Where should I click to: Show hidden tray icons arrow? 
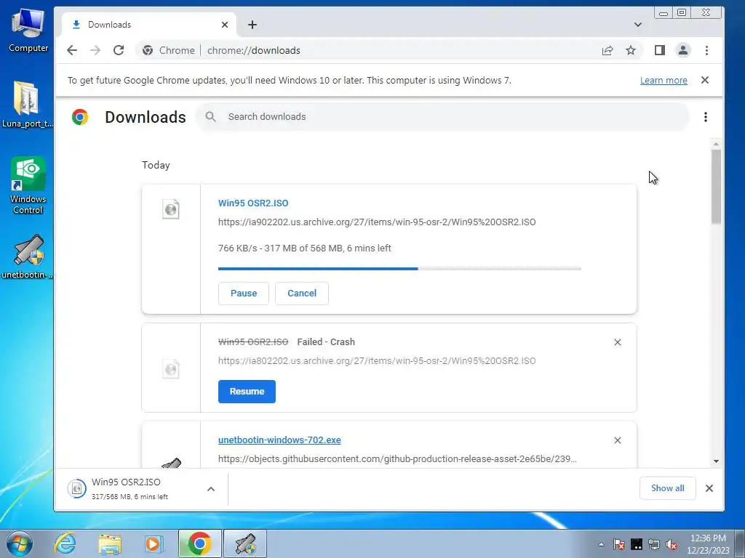(602, 544)
